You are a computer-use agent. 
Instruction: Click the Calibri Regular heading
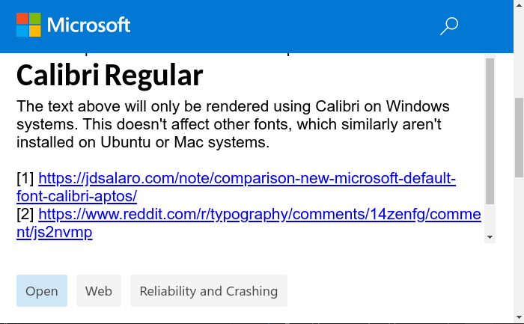(109, 75)
